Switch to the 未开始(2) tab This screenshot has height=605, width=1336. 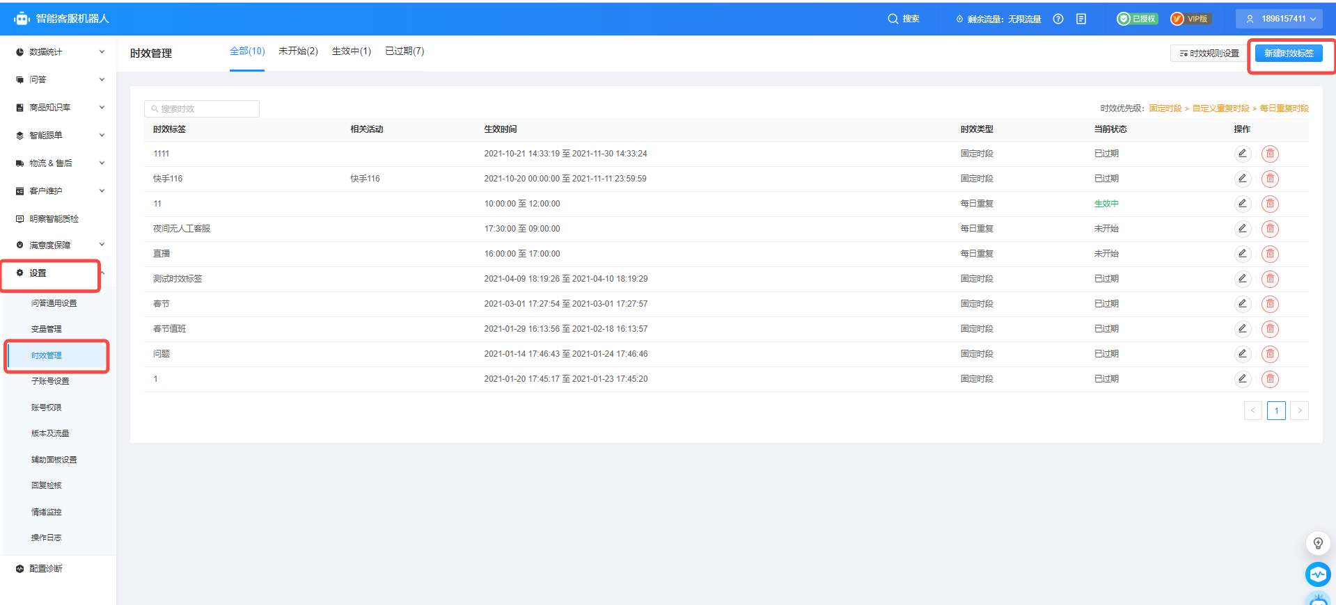point(298,51)
